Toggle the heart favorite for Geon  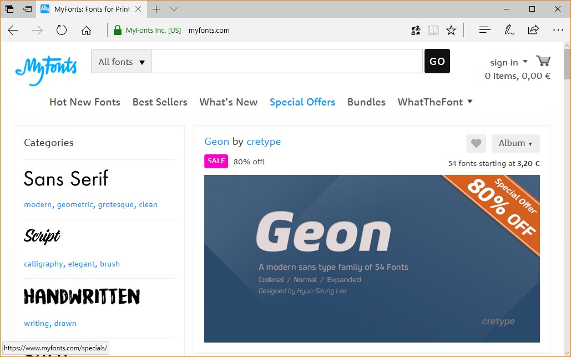[x=476, y=143]
